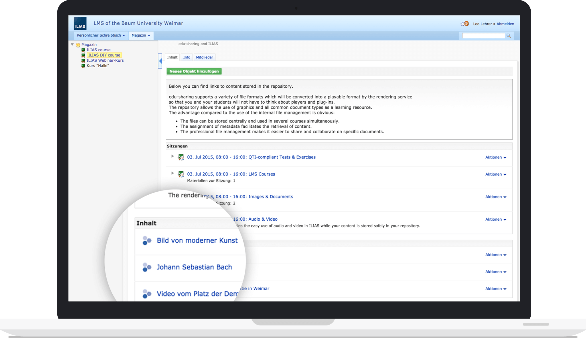This screenshot has width=586, height=338.
Task: Click the ILIAS course icon in sidebar
Action: [x=83, y=50]
